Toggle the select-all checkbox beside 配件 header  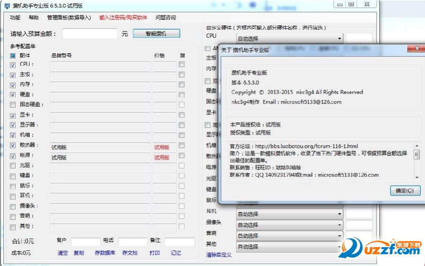click(13, 55)
